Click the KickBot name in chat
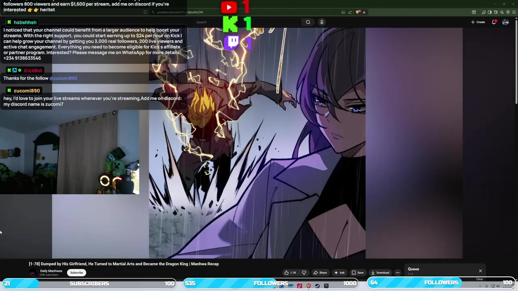The width and height of the screenshot is (518, 291). [33, 71]
